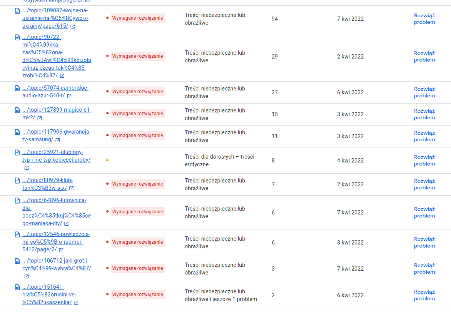Open the /topic/12546-powiedzcie-mi-coś-o-radmor link
The width and height of the screenshot is (451, 313).
click(x=56, y=242)
